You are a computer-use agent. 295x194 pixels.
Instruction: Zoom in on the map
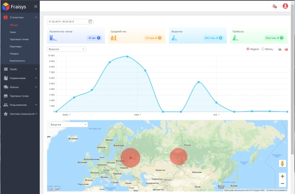coord(283,176)
